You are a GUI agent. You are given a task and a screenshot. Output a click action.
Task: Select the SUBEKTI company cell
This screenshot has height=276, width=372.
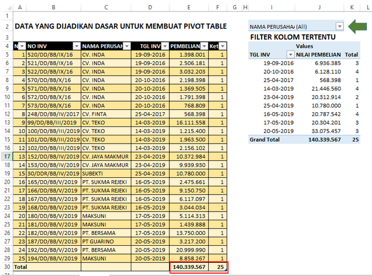click(106, 173)
